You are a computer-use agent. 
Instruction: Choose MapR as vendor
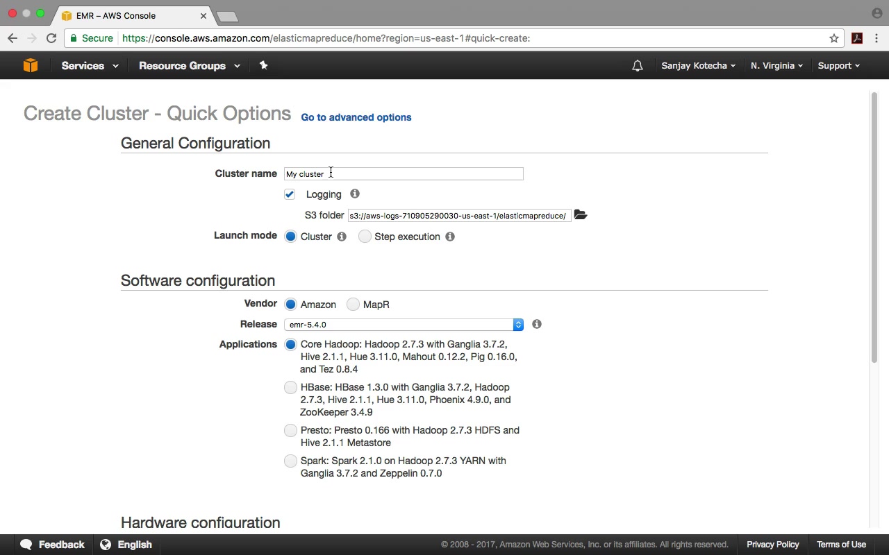353,304
